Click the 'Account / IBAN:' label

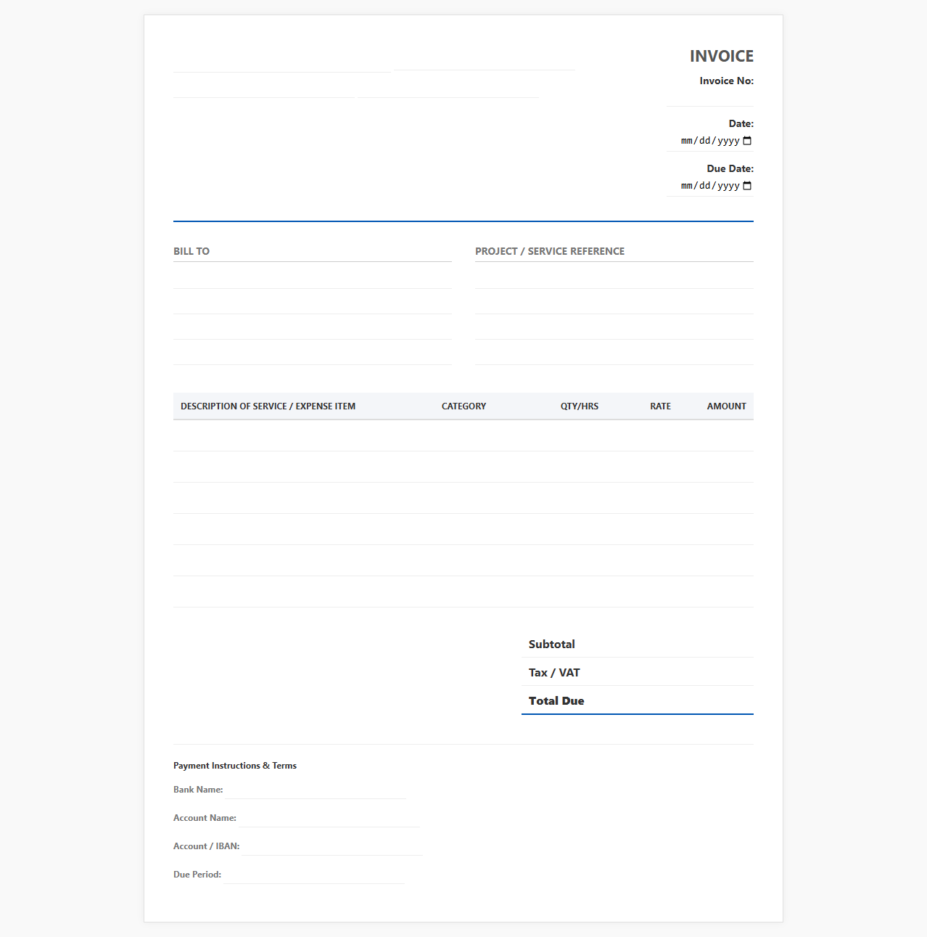pos(207,846)
